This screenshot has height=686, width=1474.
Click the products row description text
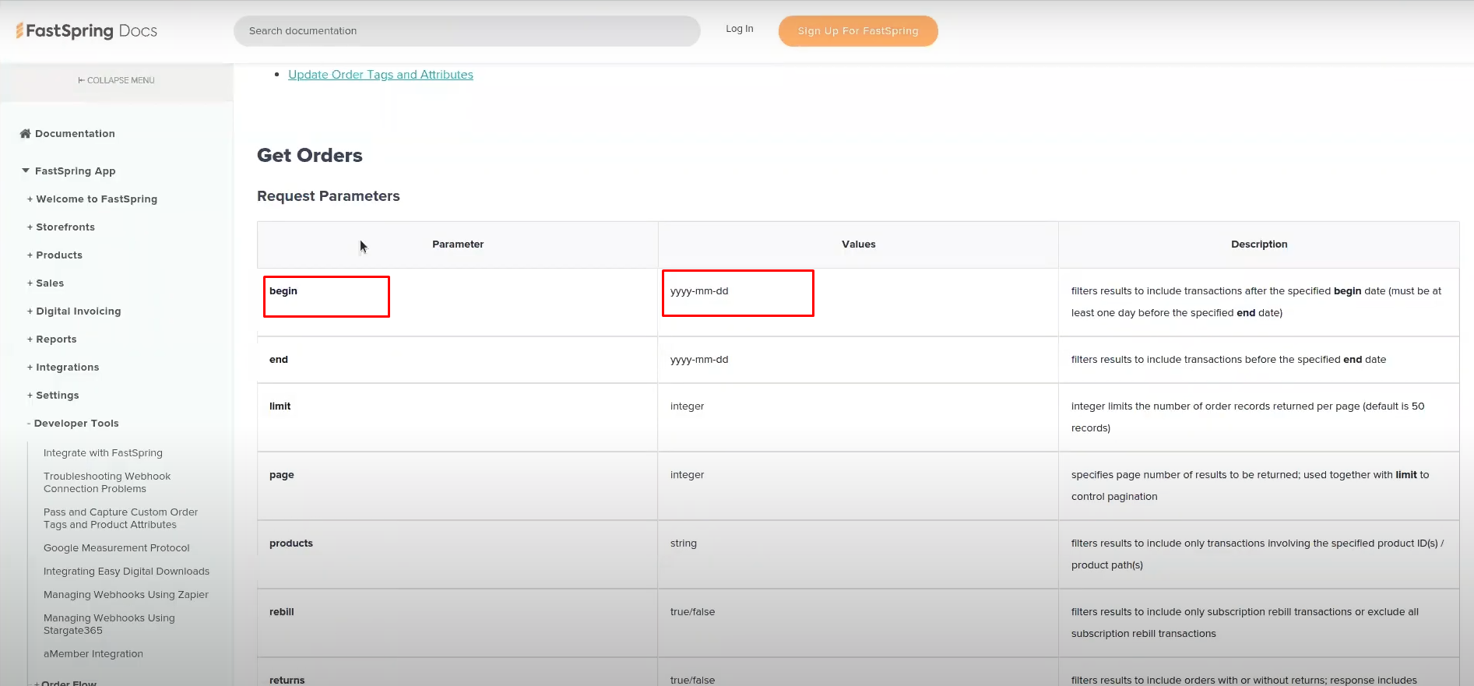(x=1257, y=554)
